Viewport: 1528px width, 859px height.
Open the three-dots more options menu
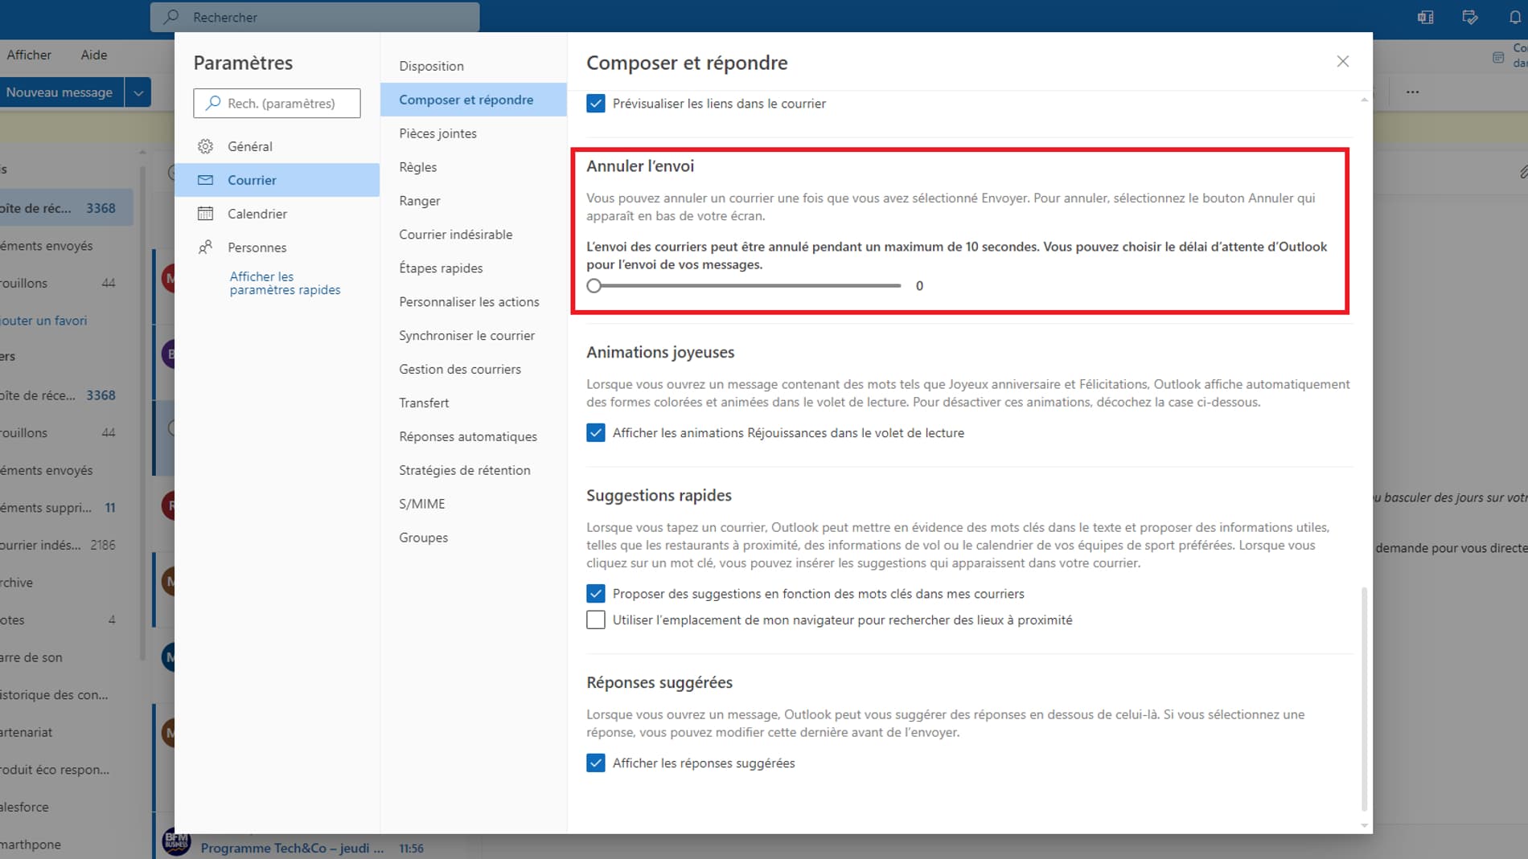1412,92
